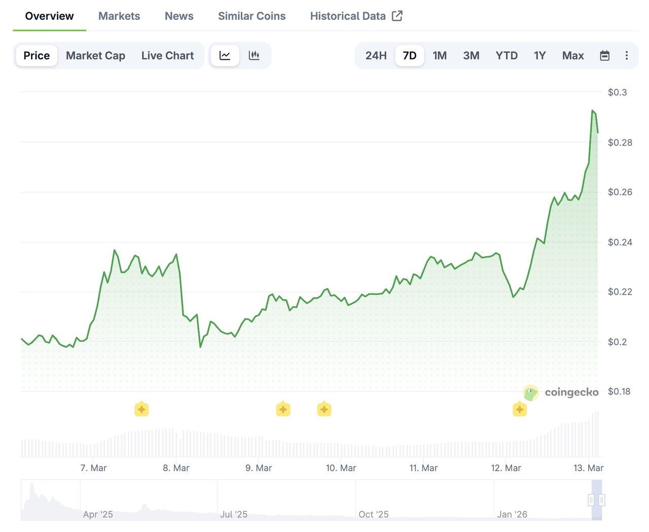Show the Max time range

pyautogui.click(x=573, y=55)
